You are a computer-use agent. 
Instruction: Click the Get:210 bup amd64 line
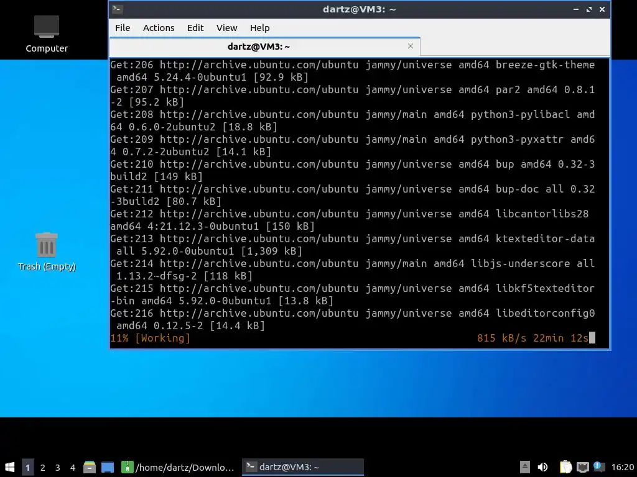pyautogui.click(x=353, y=170)
